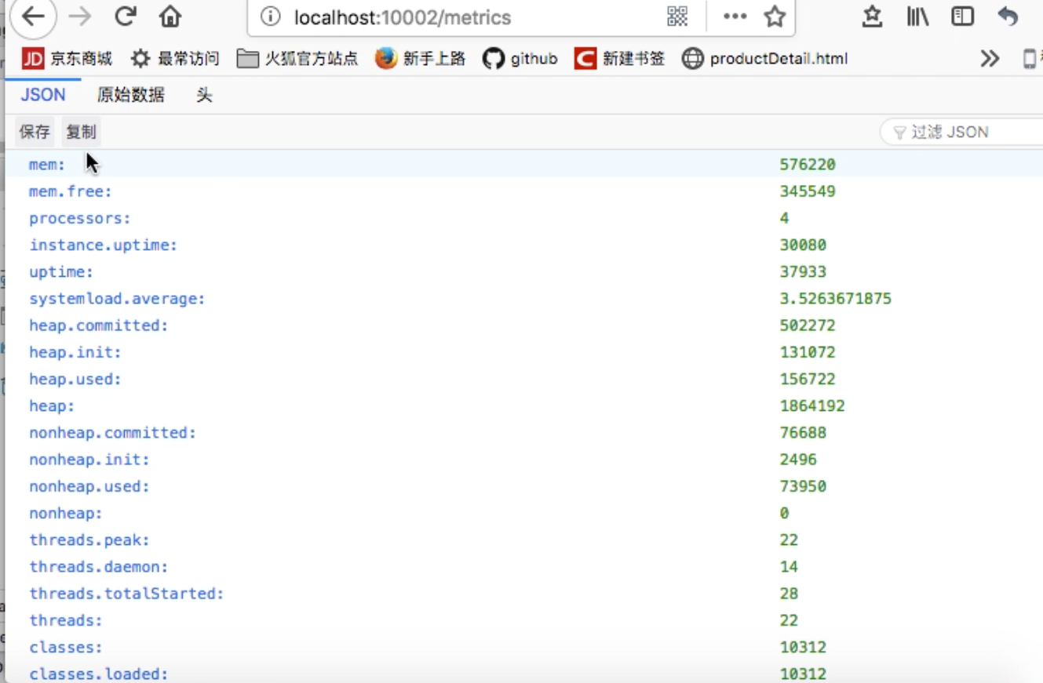Click the value 345549
The image size is (1043, 683).
(x=808, y=191)
